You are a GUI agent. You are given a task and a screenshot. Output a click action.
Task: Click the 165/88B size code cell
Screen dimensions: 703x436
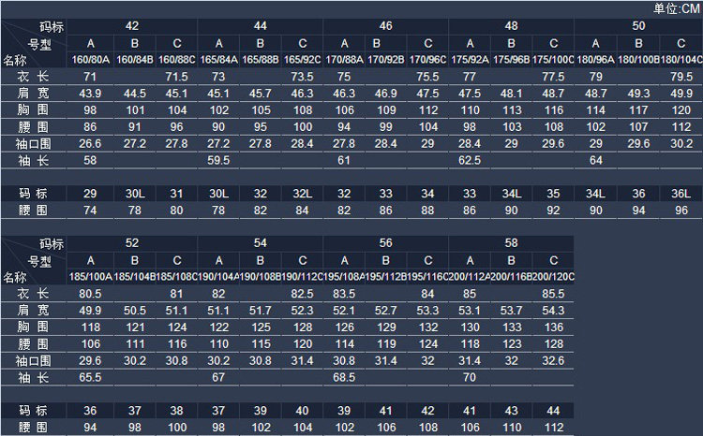tap(260, 60)
